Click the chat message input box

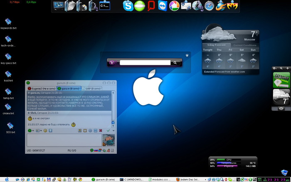[64, 140]
